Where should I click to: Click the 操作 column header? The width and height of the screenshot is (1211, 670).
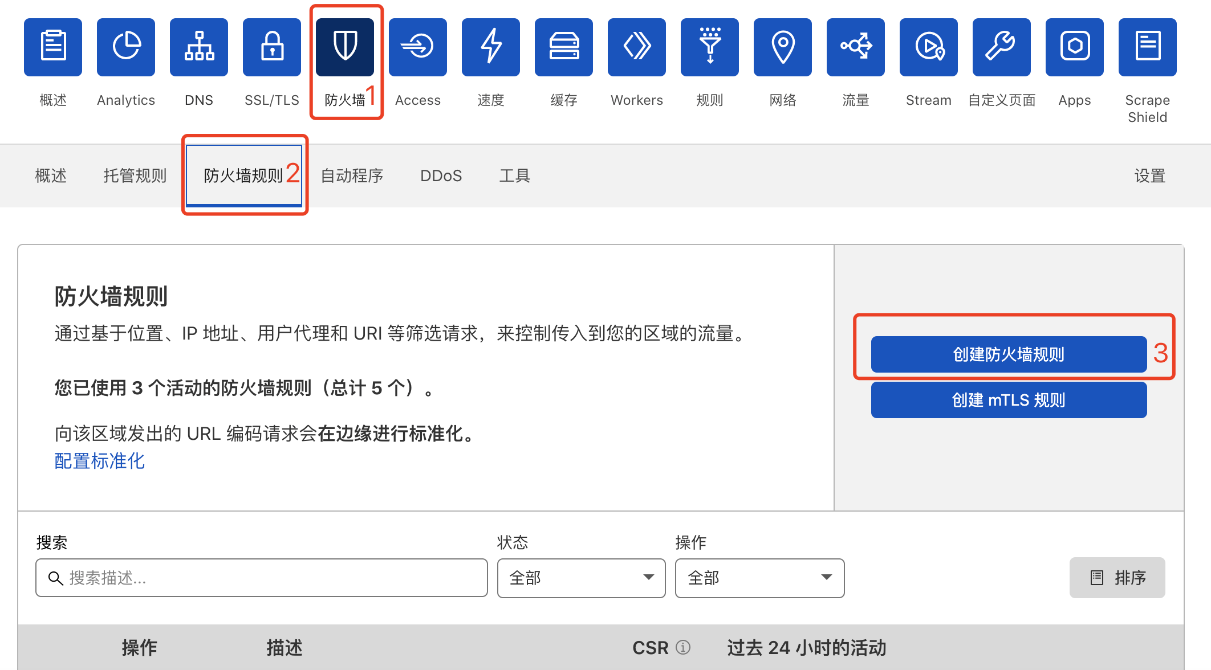pyautogui.click(x=140, y=647)
